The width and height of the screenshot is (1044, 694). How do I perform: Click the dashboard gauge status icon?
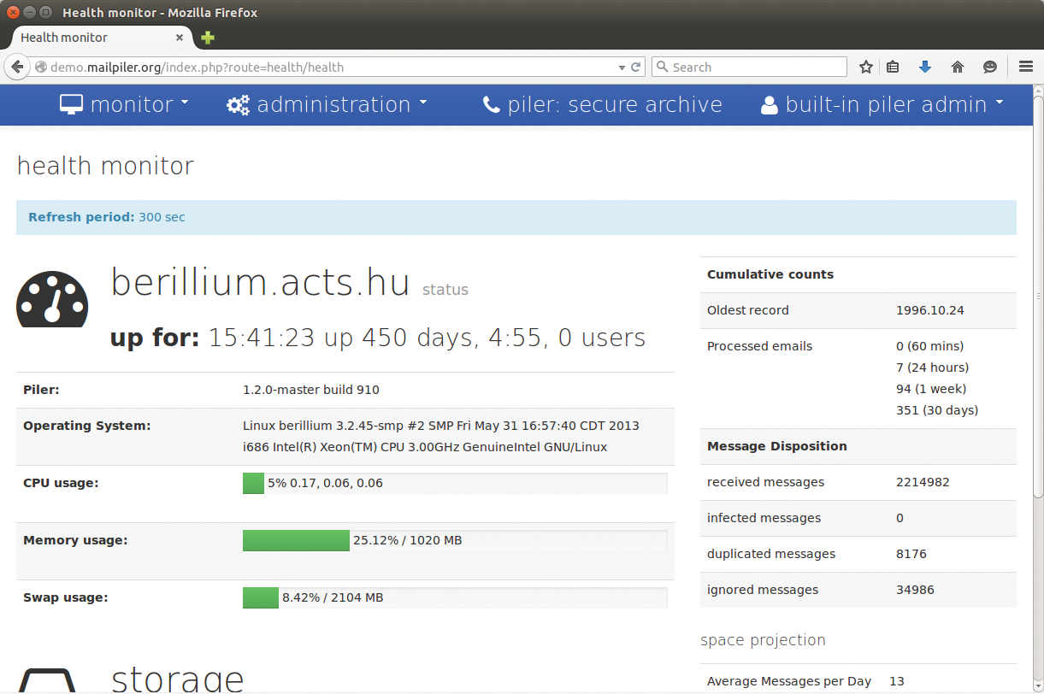(52, 300)
